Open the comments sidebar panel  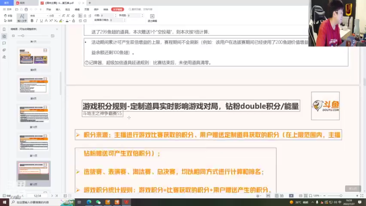pos(4,43)
